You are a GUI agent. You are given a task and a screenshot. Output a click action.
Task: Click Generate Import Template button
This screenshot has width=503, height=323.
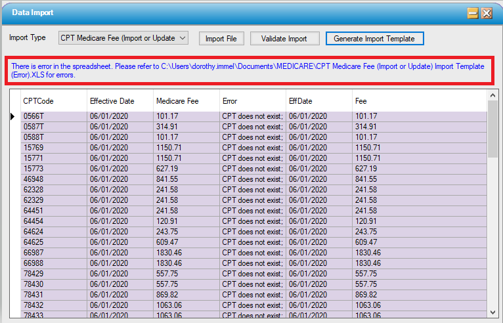[374, 39]
